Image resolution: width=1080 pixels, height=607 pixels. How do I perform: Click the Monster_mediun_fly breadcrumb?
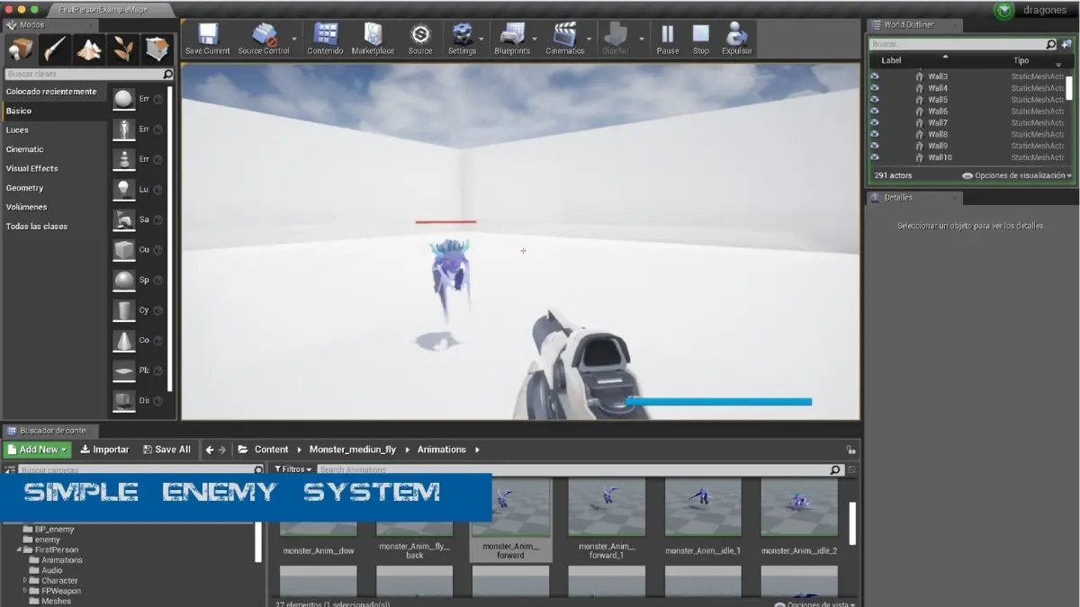pos(353,450)
